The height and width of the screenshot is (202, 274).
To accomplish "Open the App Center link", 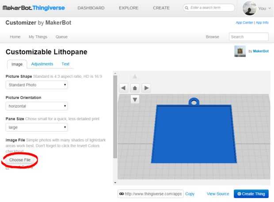I will (244, 23).
